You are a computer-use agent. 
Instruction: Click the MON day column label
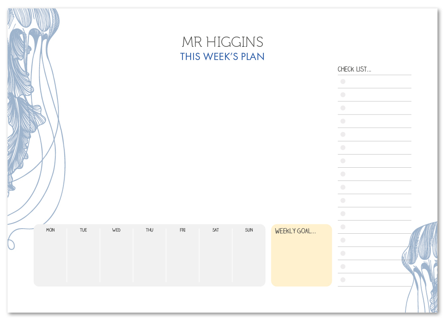coord(50,230)
